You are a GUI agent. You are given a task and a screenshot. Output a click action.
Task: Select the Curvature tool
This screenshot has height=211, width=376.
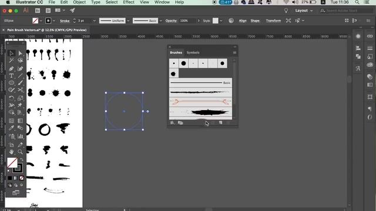pyautogui.click(x=21, y=69)
